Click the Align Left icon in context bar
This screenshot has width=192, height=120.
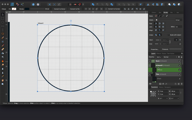click(125, 9)
